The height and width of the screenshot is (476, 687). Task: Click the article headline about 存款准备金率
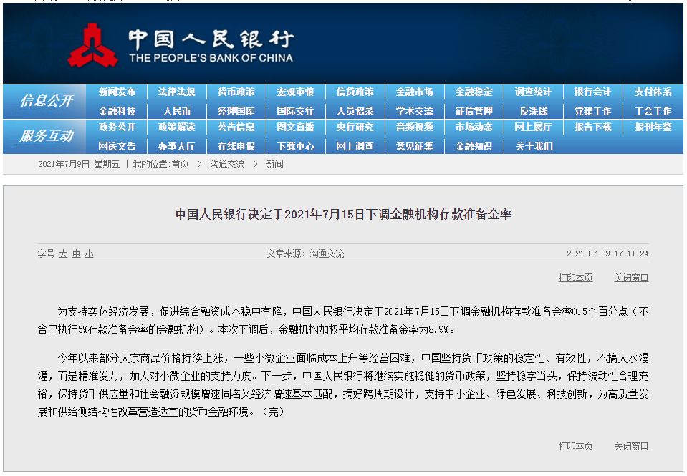pyautogui.click(x=344, y=214)
